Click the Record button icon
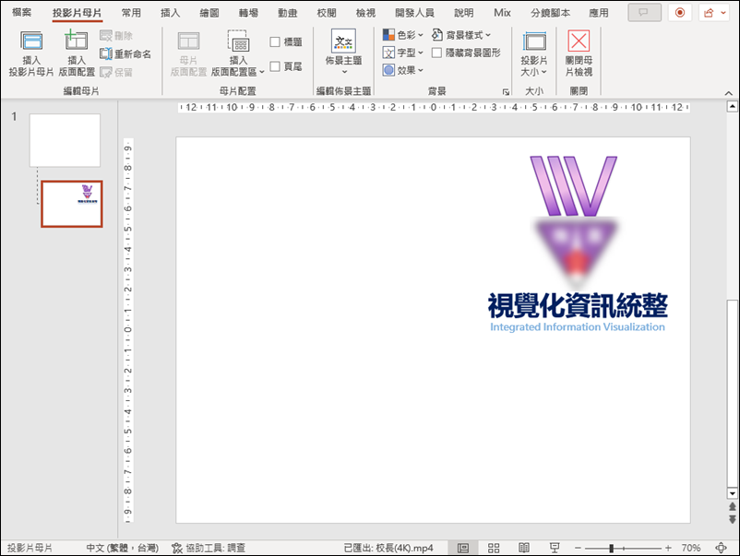 (x=680, y=13)
